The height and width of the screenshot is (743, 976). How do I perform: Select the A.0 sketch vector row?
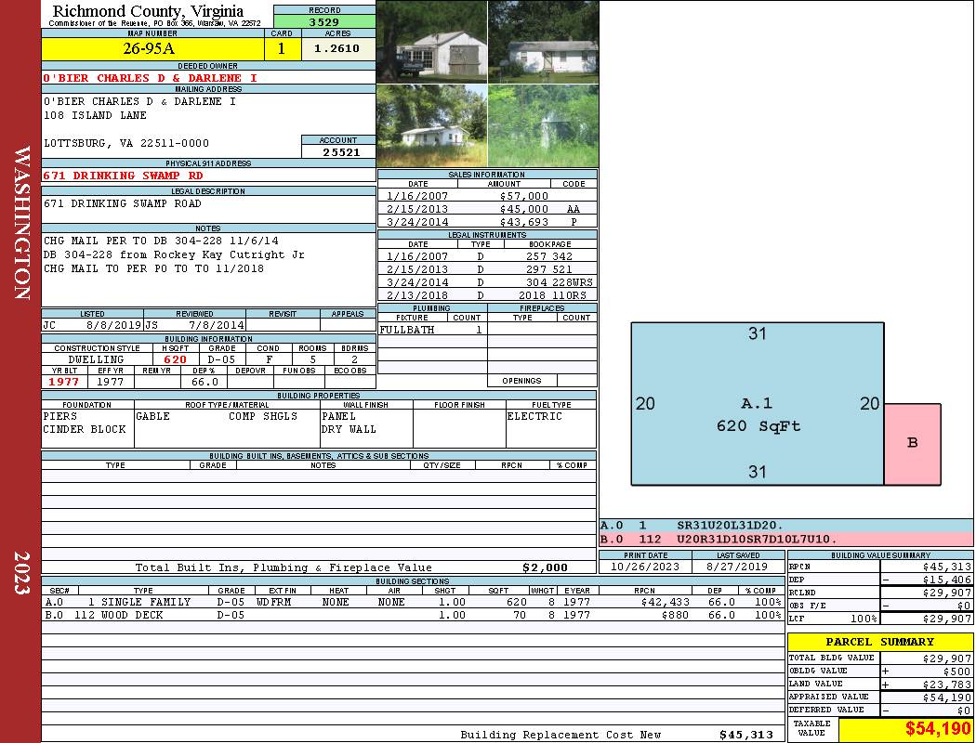click(785, 526)
